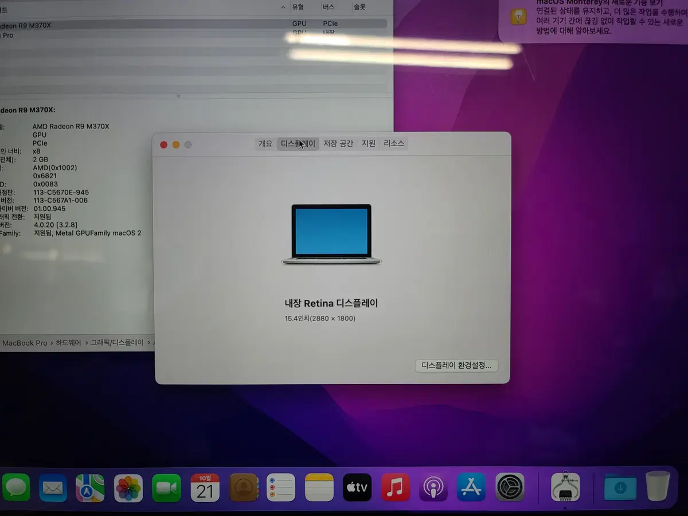Select the 디스플레이 tab
688x516 pixels.
click(x=298, y=143)
